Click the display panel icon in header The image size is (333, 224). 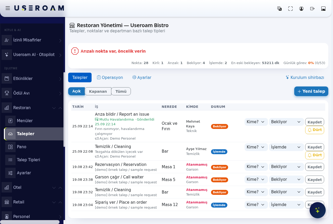(x=323, y=9)
